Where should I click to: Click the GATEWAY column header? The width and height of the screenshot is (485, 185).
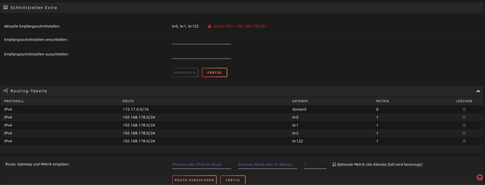[300, 101]
